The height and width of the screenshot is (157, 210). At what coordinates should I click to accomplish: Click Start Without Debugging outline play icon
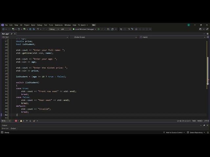(x=99, y=29)
